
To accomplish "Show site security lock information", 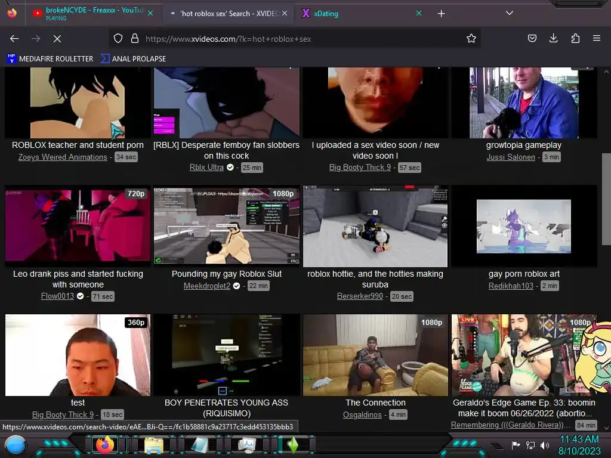I will 135,39.
